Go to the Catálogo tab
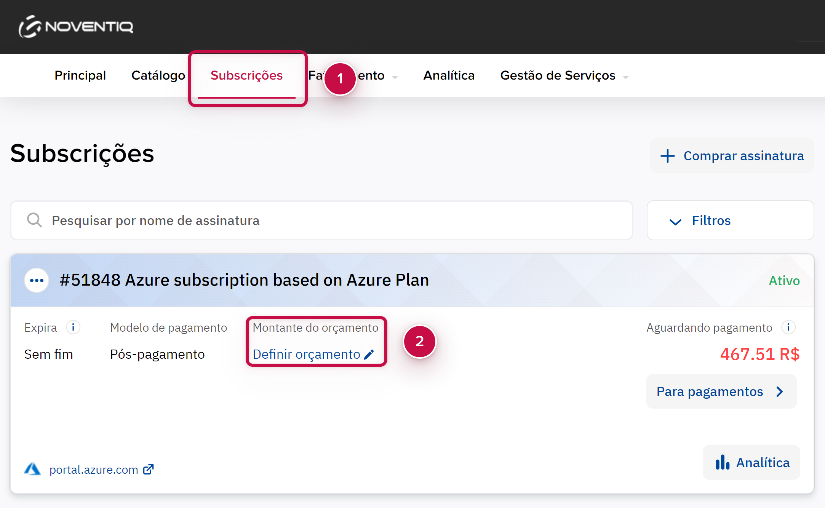825x508 pixels. click(158, 75)
